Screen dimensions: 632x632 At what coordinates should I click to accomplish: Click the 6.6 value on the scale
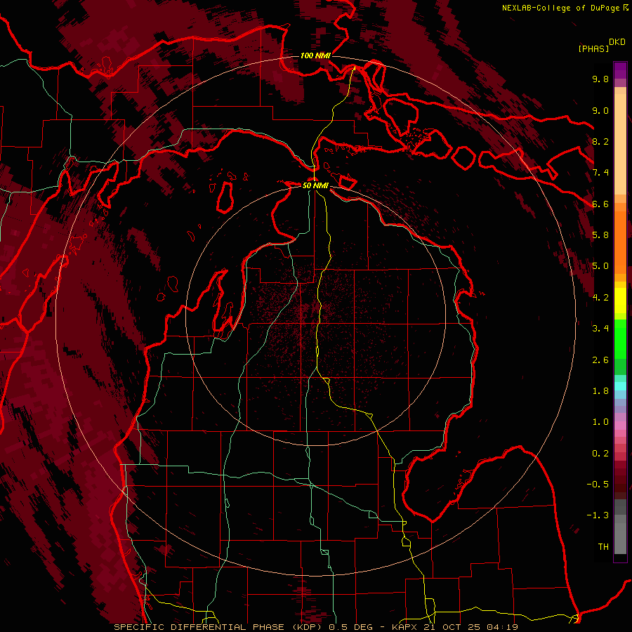point(600,204)
